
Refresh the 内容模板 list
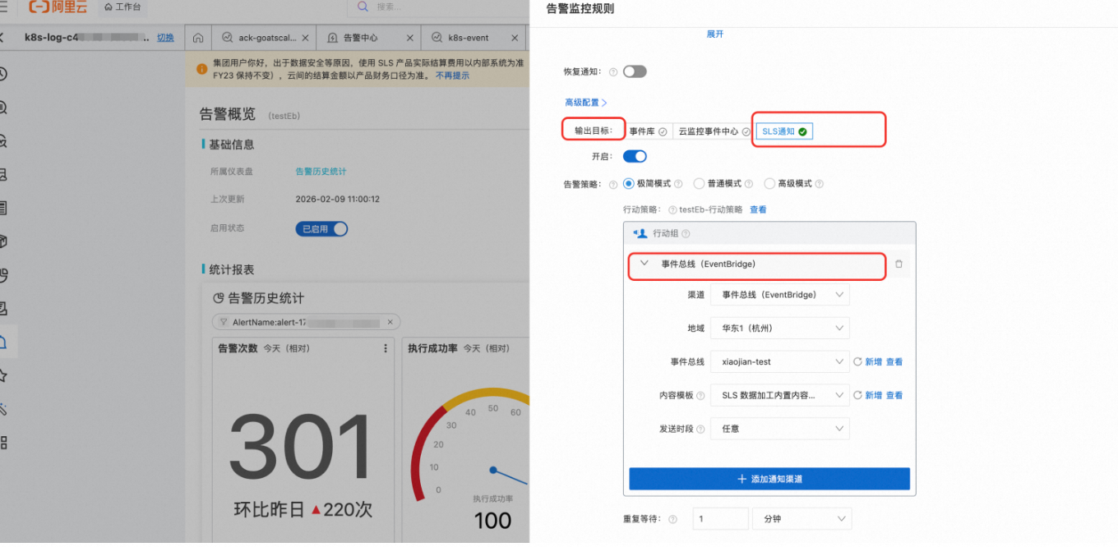(x=857, y=395)
